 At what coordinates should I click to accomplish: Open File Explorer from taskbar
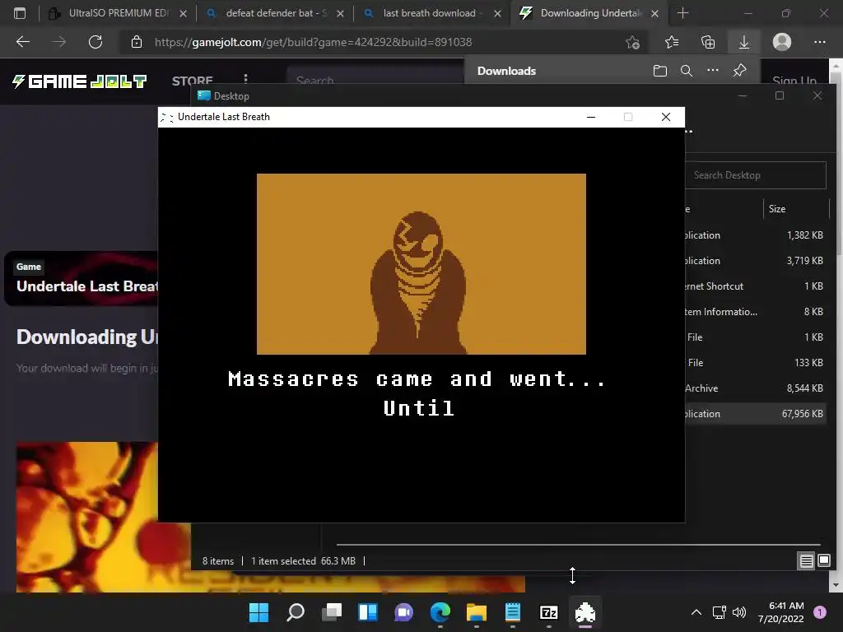coord(477,612)
